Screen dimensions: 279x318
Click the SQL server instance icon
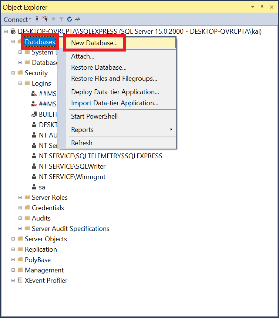click(13, 31)
